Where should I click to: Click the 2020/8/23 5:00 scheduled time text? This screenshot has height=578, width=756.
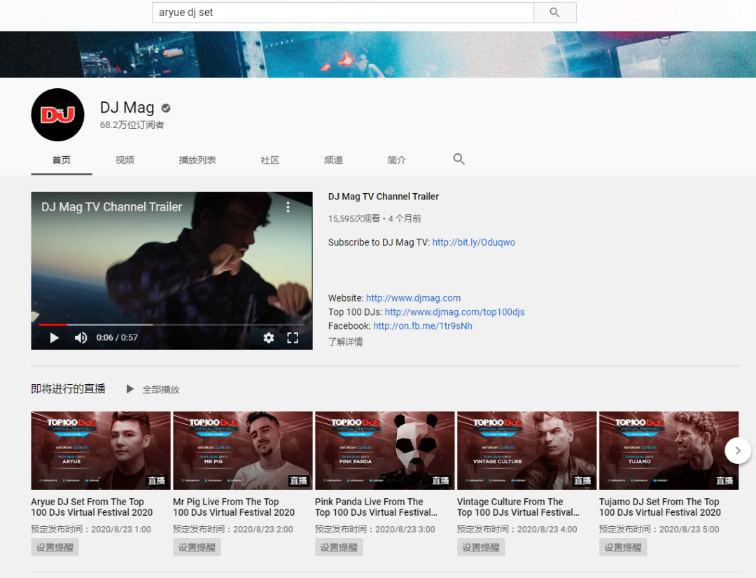689,529
